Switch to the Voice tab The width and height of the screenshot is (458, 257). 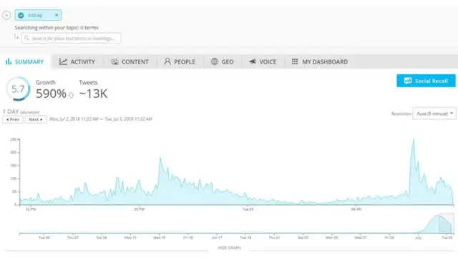pyautogui.click(x=263, y=62)
